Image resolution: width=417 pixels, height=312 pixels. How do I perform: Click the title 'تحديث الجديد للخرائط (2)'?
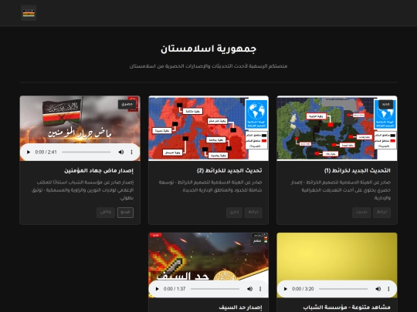tap(229, 170)
